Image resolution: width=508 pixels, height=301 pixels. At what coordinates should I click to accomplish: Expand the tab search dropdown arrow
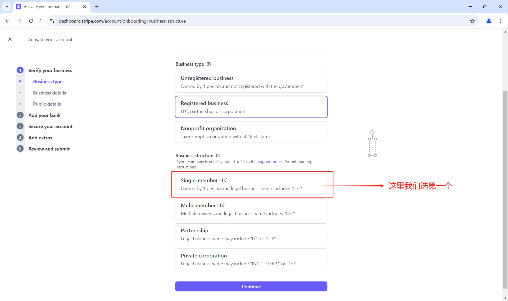click(x=7, y=7)
